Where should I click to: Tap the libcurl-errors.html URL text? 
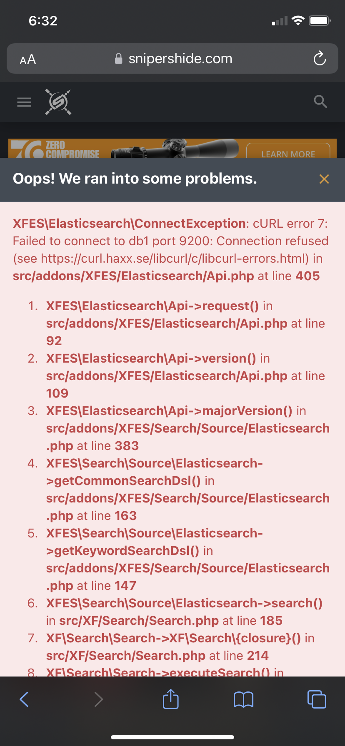click(x=175, y=259)
